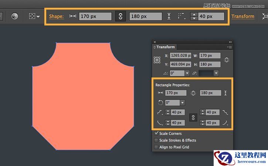Screen dimensions: 268x166
Task: Toggle Rectangle Properties constrain proportions icon
Action: (x=193, y=93)
